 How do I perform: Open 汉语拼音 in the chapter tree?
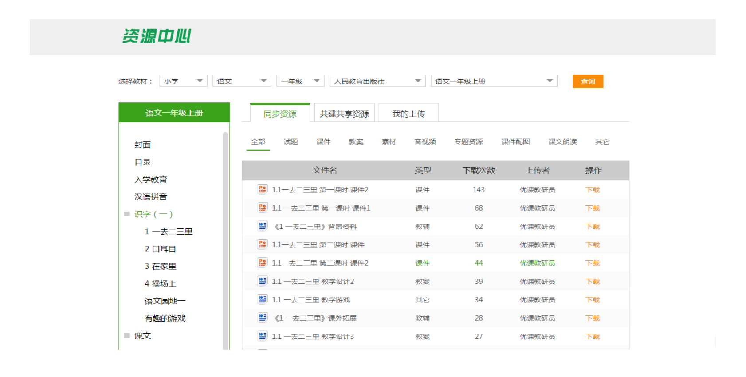click(x=151, y=197)
